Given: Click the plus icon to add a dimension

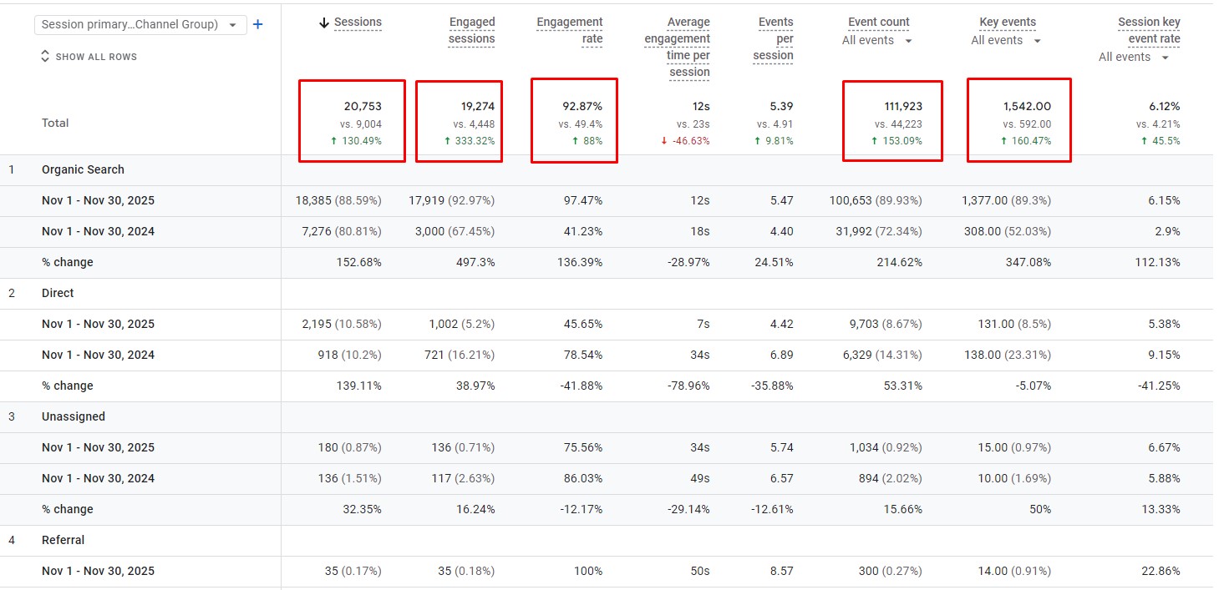Looking at the screenshot, I should pos(257,25).
